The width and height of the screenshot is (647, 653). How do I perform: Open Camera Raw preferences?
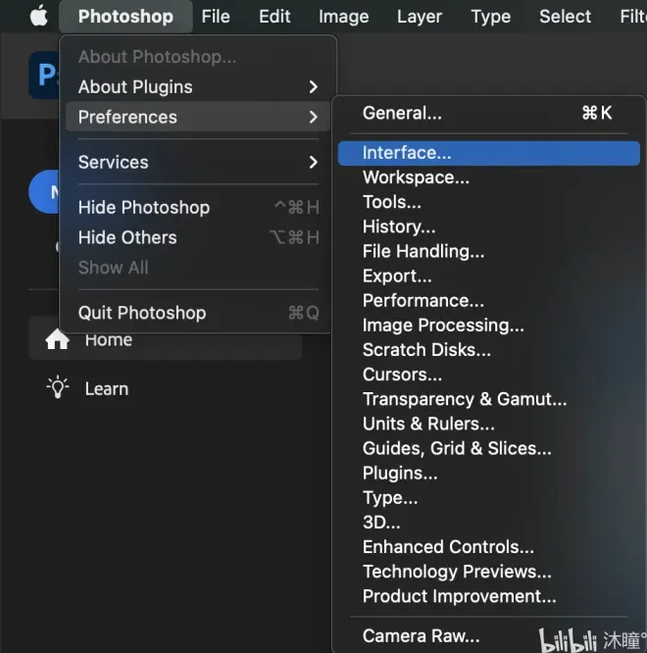click(x=489, y=635)
